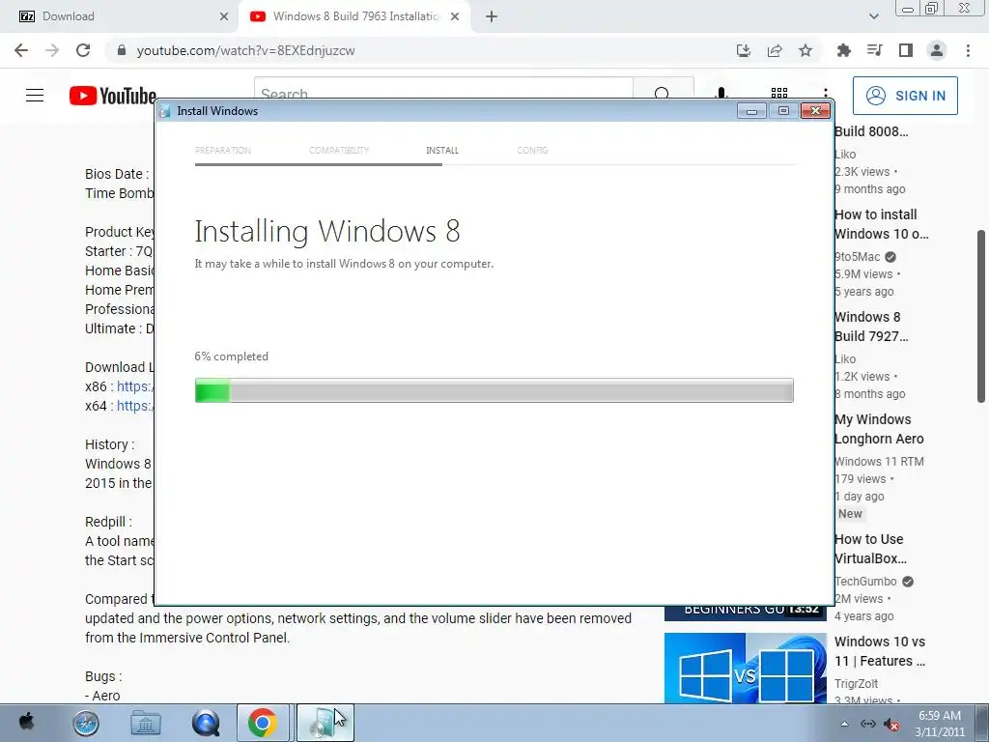Open the Chrome extensions puzzle icon
Viewport: 989px width, 742px height.
(x=843, y=50)
